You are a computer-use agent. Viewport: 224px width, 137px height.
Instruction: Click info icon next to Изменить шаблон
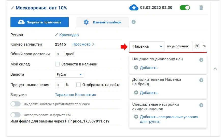134,22
